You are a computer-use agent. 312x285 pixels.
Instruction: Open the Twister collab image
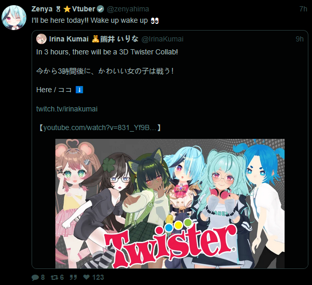click(170, 204)
